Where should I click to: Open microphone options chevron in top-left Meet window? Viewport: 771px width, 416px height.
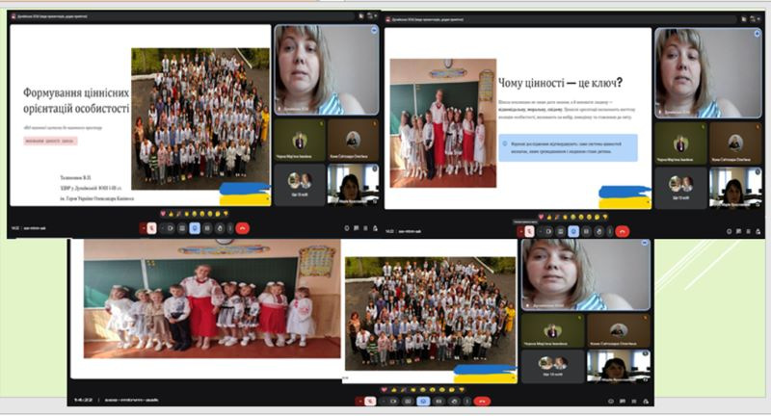tap(144, 228)
